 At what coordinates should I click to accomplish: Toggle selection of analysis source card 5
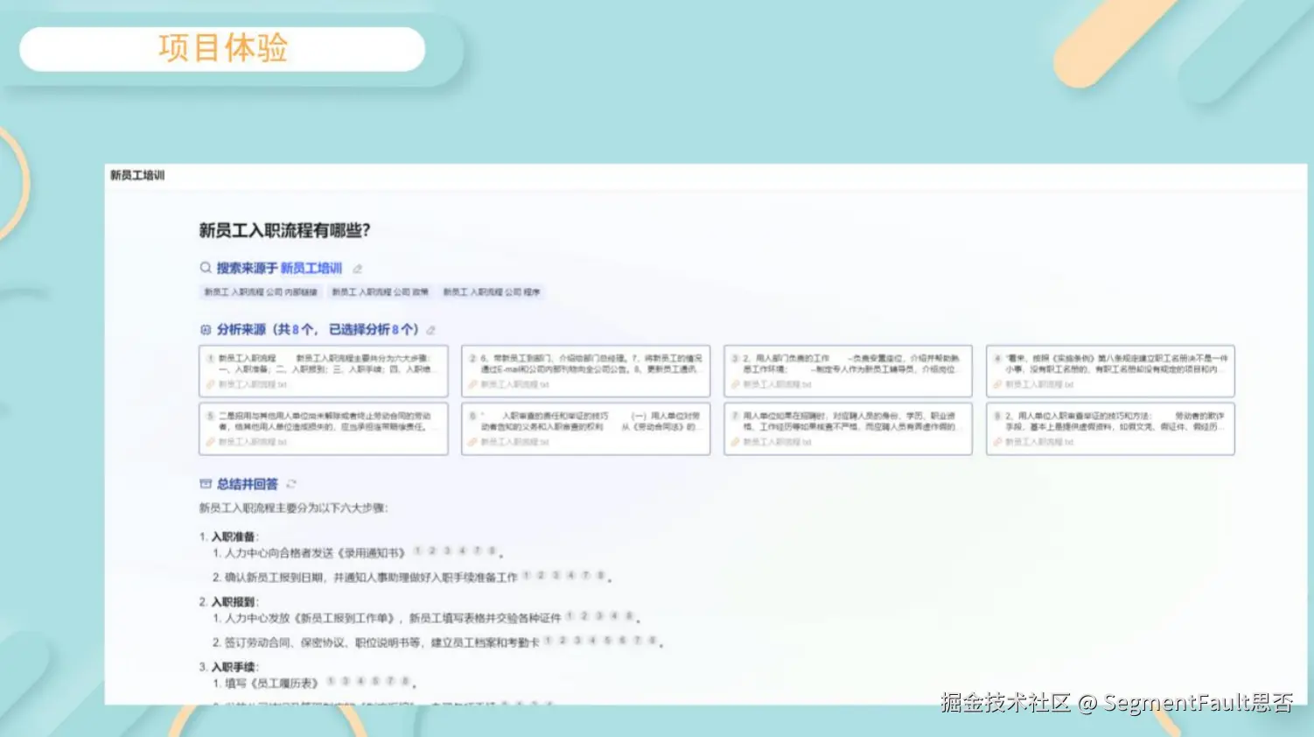click(323, 429)
